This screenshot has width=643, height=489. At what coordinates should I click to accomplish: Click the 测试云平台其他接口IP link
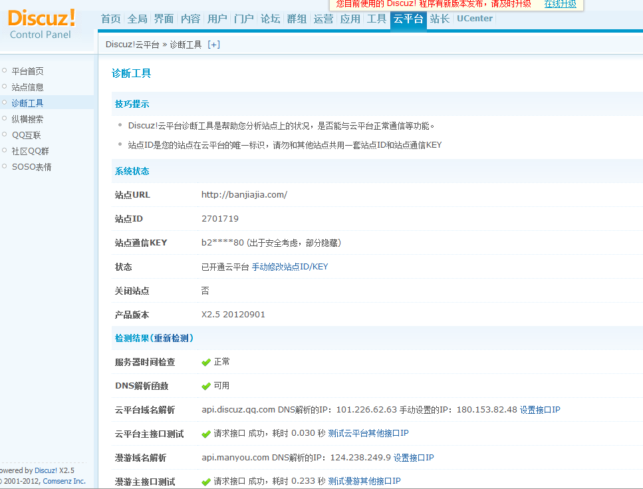tap(368, 433)
